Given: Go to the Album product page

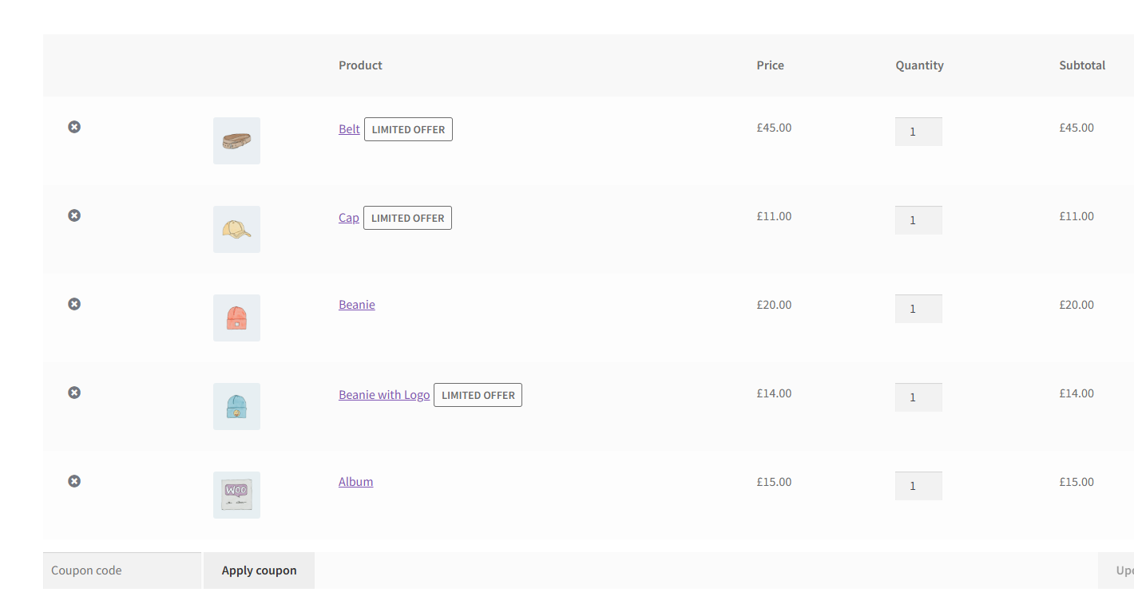Looking at the screenshot, I should (x=355, y=482).
